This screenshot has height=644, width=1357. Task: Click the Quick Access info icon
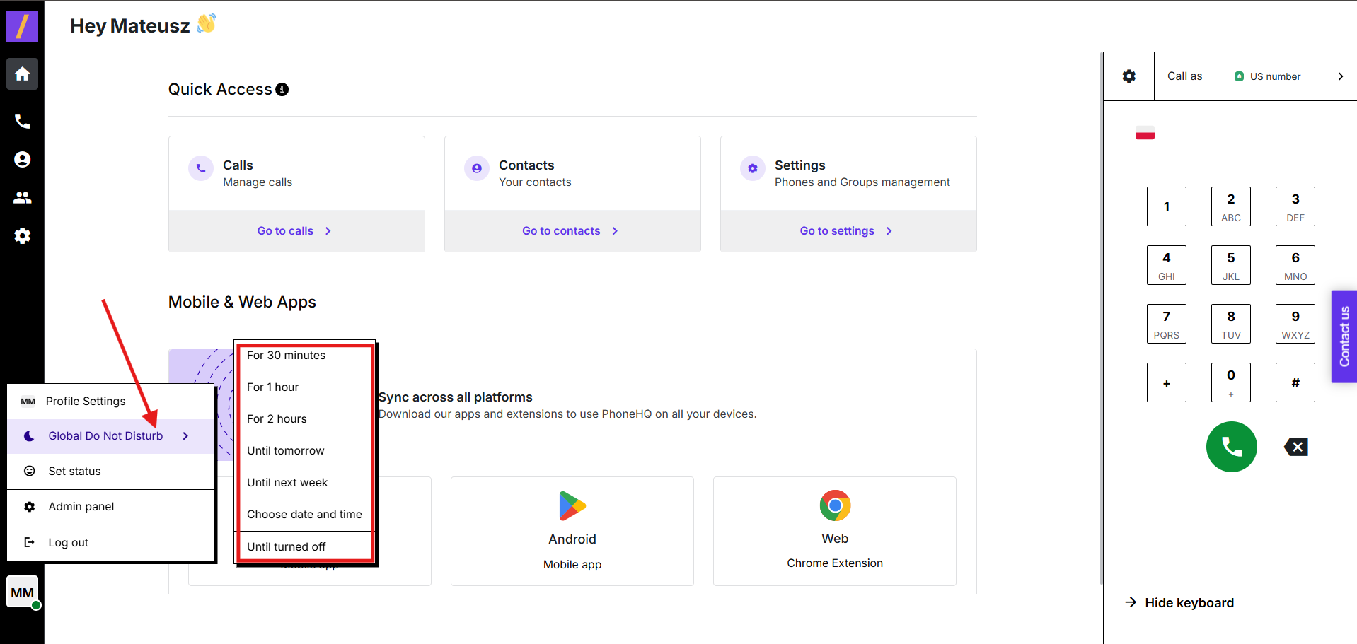[282, 90]
